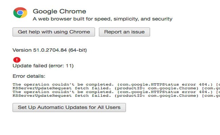Open Get help with using Chrome
This screenshot has width=220, height=135.
click(54, 32)
